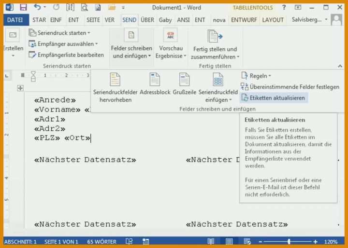Click the «Adr2» merge field
The image size is (348, 248).
click(x=50, y=128)
